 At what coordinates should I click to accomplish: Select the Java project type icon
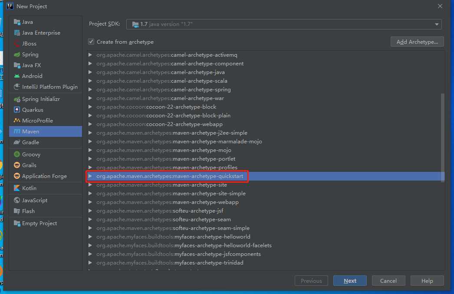pos(17,22)
